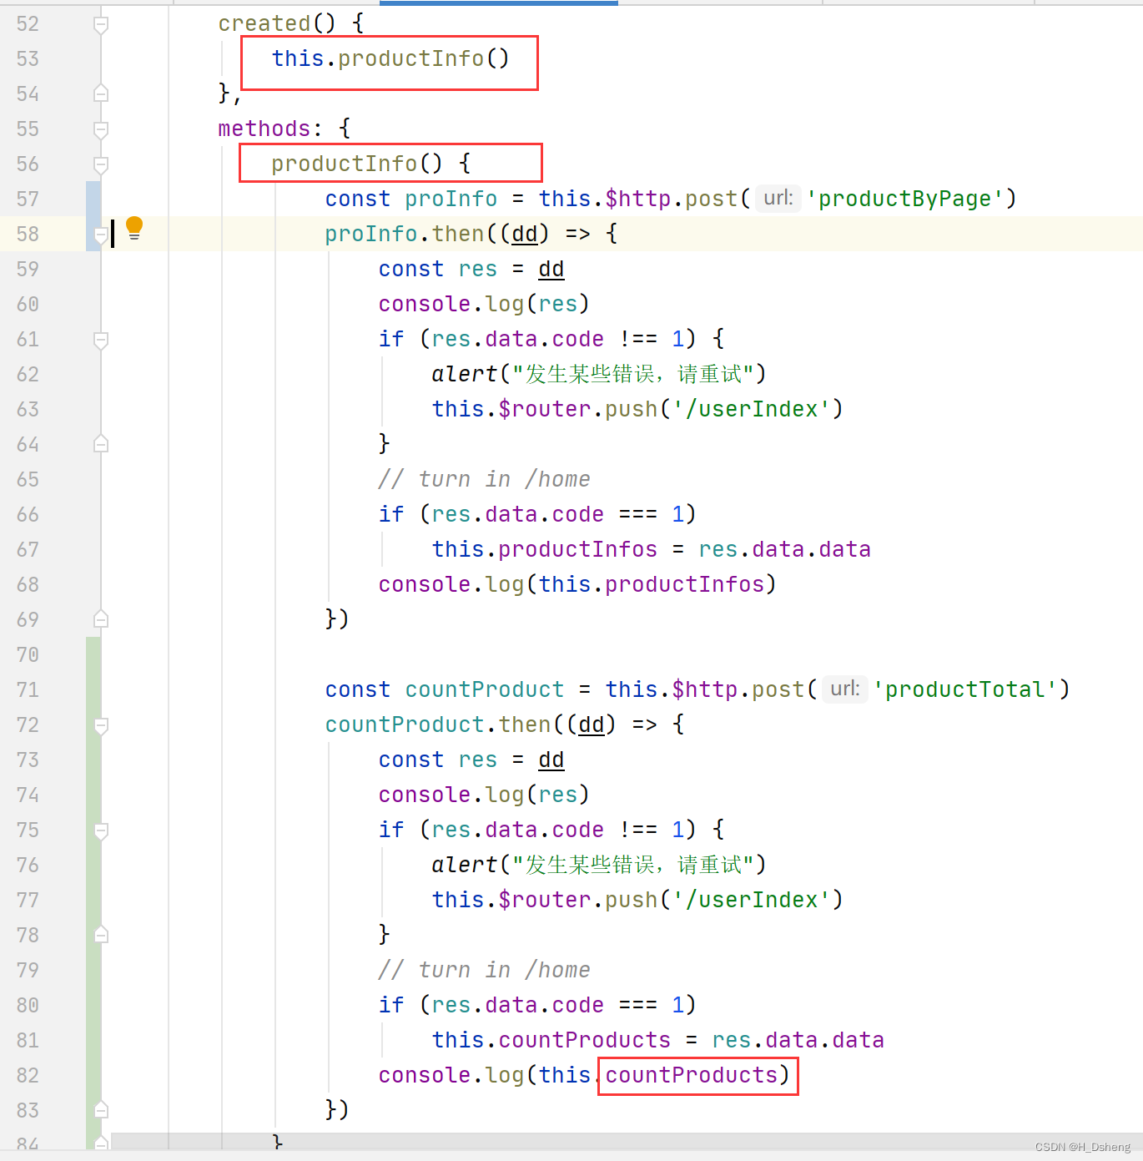Click the 'productTotal' string literal
The image size is (1143, 1161).
[x=964, y=689]
